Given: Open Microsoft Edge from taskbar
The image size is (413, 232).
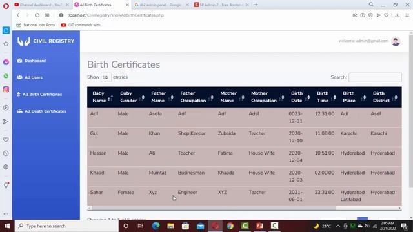Looking at the screenshot, I should tap(156, 226).
